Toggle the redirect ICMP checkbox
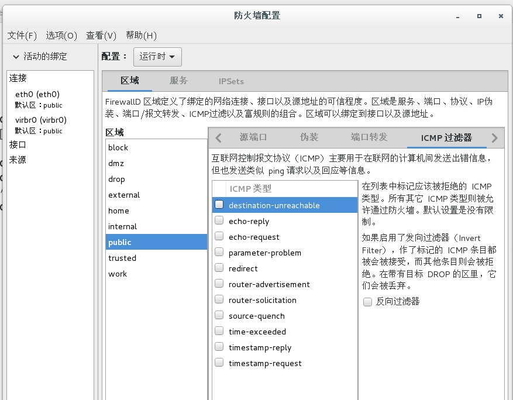Image resolution: width=513 pixels, height=400 pixels. tap(219, 268)
